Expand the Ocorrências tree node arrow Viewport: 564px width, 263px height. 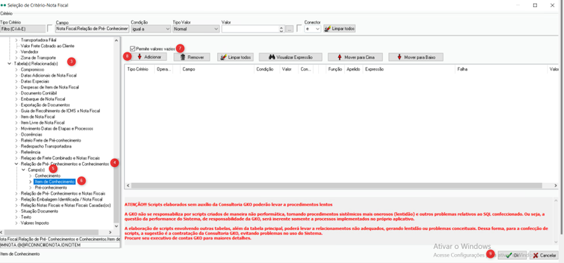tap(16, 135)
